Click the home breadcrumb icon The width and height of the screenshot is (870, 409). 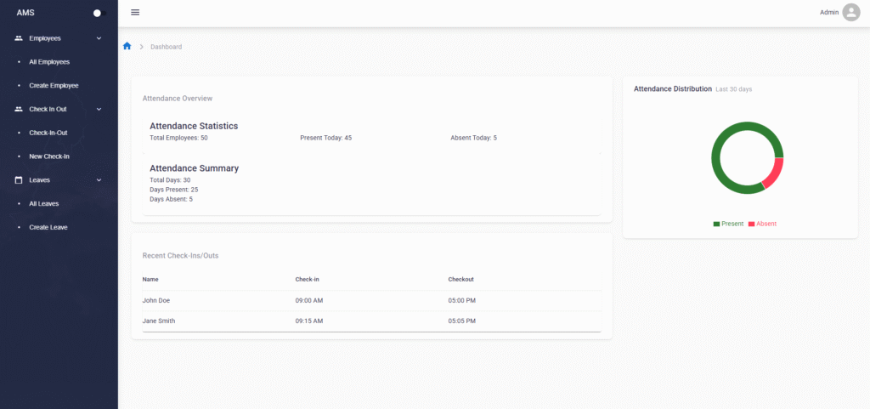[x=127, y=46]
